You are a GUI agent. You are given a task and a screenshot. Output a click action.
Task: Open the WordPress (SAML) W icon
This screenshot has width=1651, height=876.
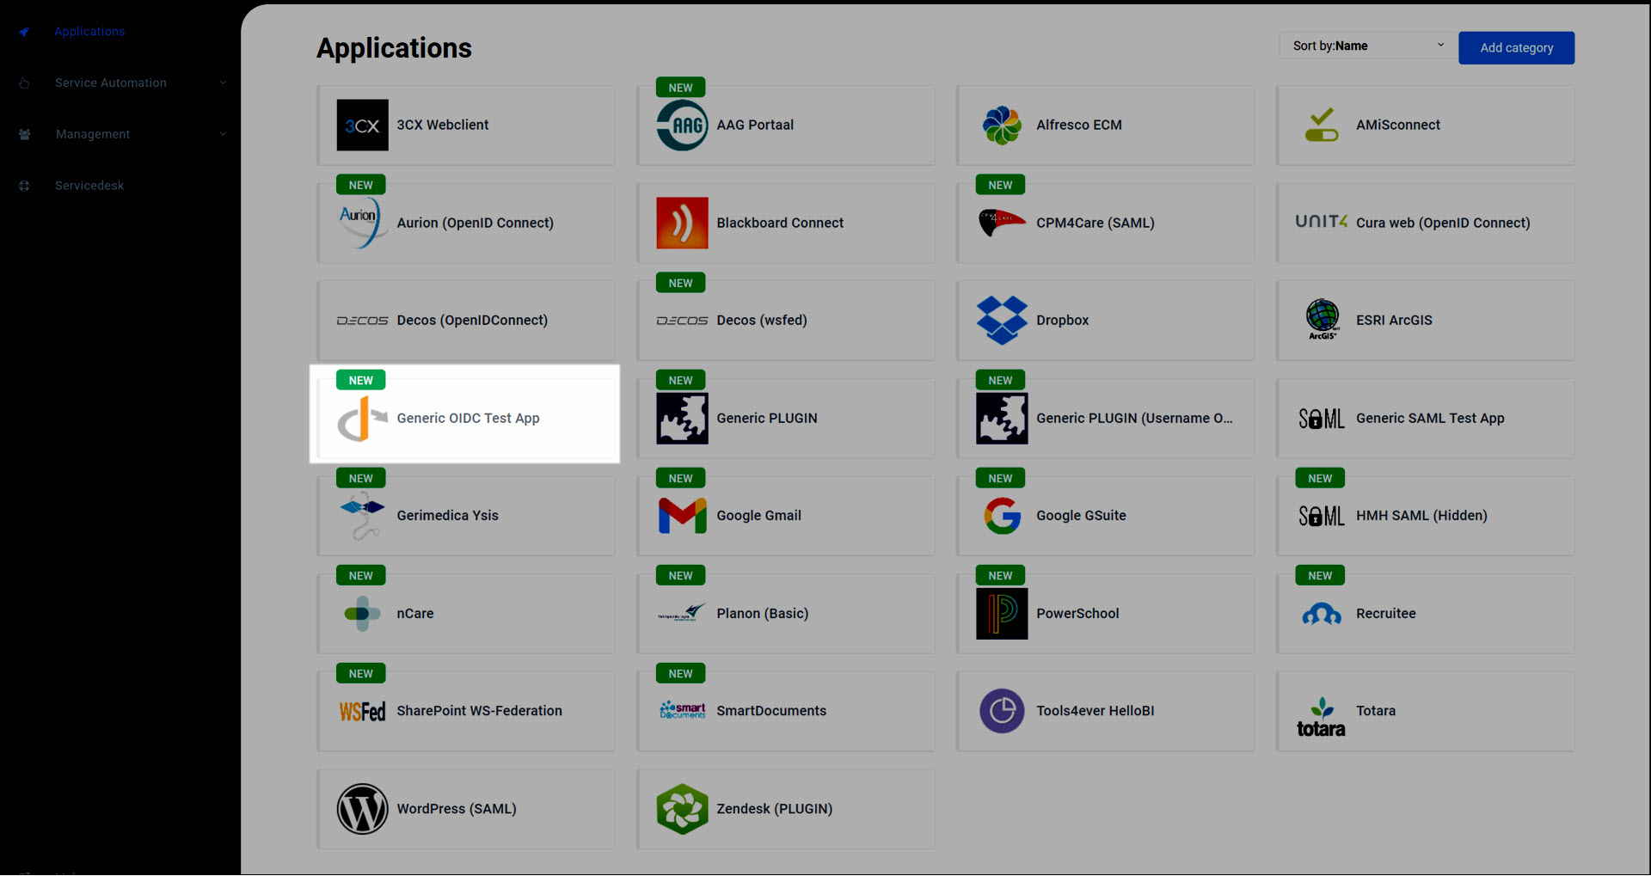(362, 809)
